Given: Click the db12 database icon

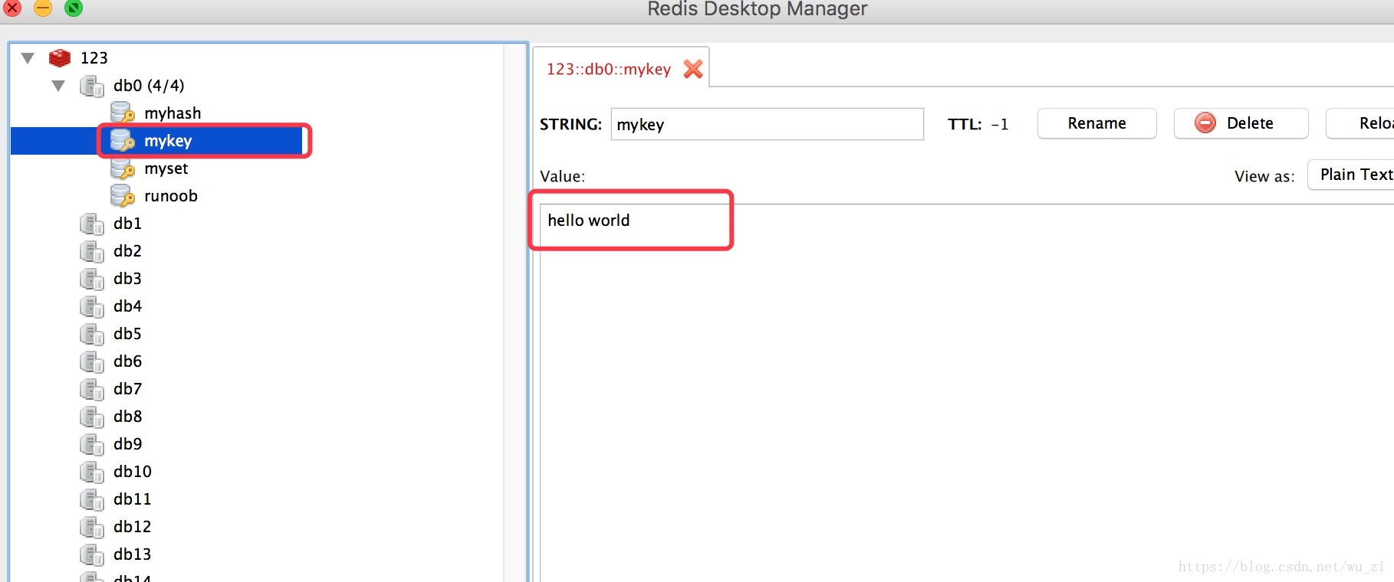Looking at the screenshot, I should point(92,527).
